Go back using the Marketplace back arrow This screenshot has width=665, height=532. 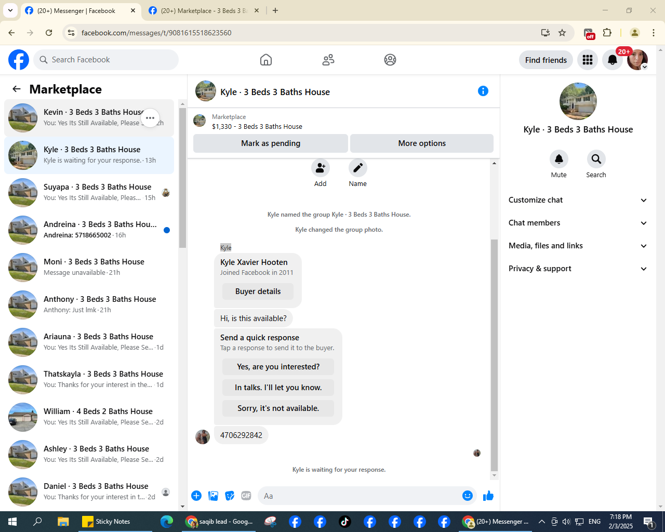[17, 89]
